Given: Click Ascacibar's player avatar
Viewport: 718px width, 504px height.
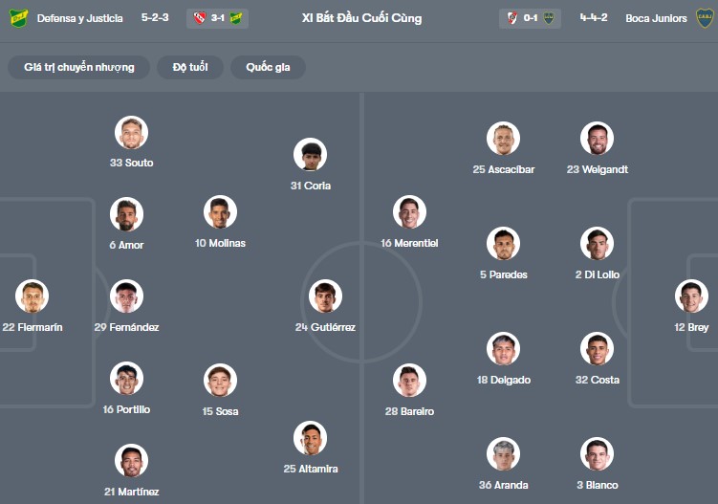Looking at the screenshot, I should (503, 139).
